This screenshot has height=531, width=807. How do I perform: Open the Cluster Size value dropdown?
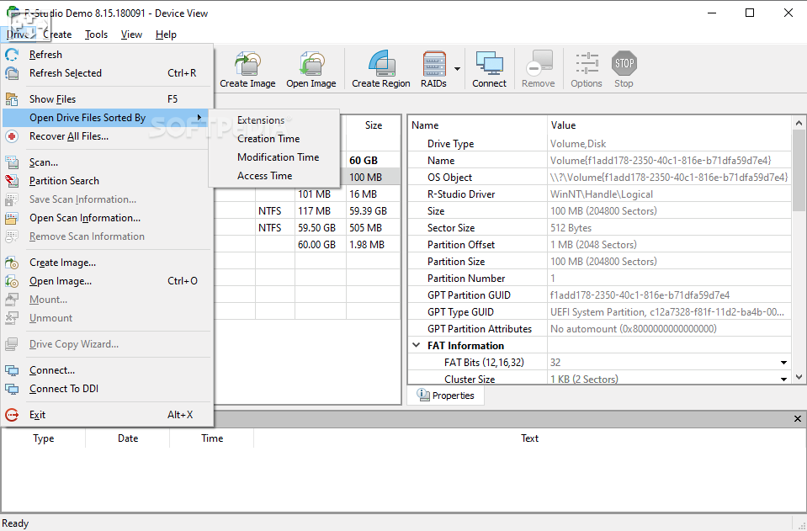click(783, 379)
